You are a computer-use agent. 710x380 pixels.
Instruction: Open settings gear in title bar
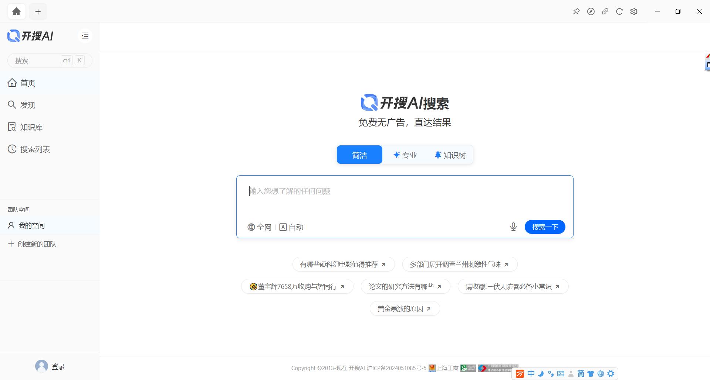click(x=634, y=11)
